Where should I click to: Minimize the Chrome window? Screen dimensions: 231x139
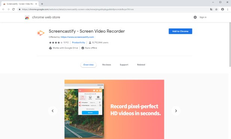[x=213, y=2]
